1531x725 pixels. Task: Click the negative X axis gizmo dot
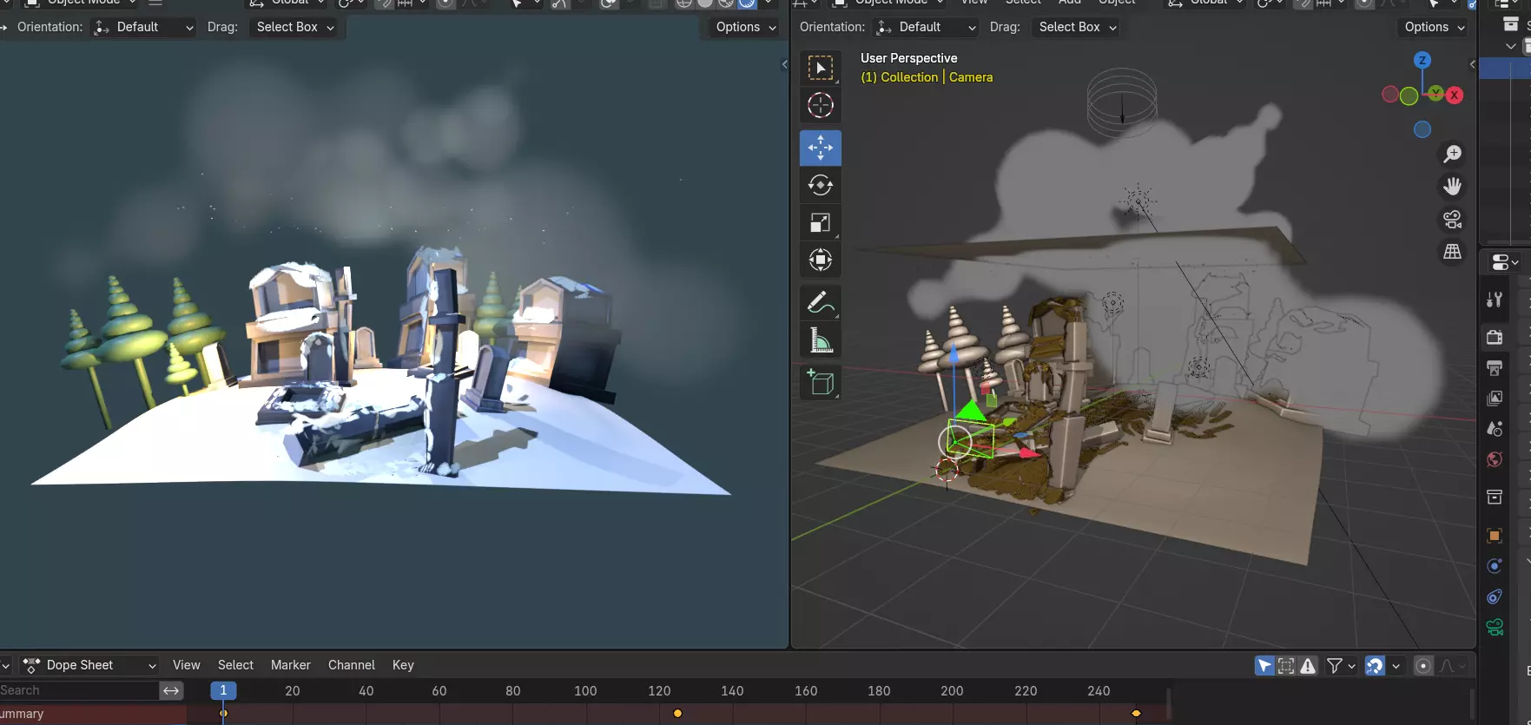[1390, 95]
